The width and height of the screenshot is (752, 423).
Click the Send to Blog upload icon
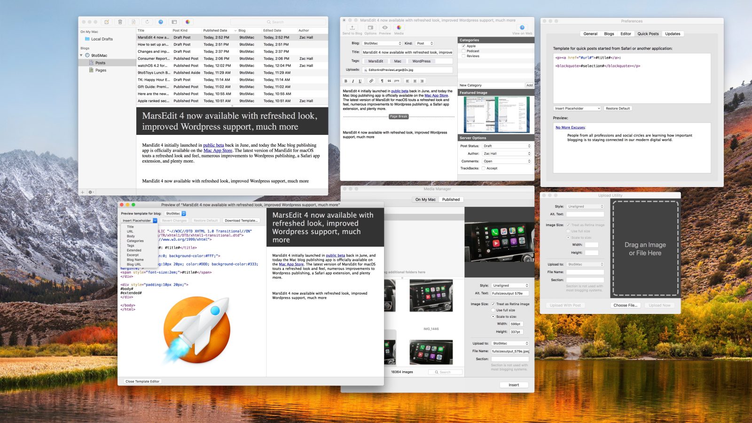(352, 28)
